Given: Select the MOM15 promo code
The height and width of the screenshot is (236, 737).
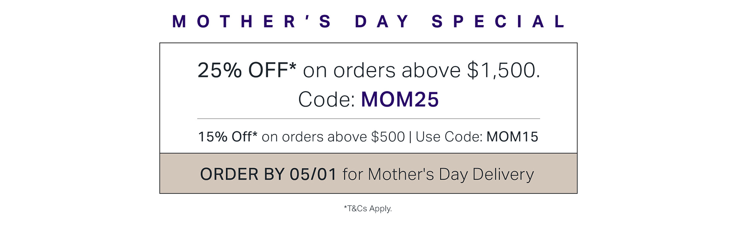Looking at the screenshot, I should coord(512,137).
